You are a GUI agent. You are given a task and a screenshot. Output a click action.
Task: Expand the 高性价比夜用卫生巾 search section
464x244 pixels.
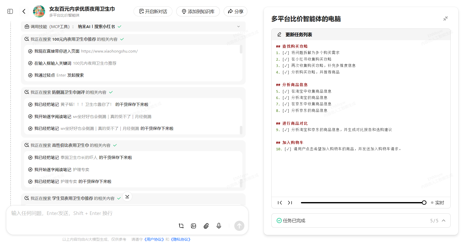[133, 145]
